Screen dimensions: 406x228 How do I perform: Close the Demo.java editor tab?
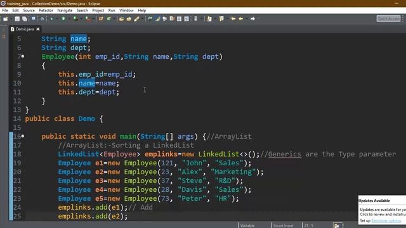point(38,29)
